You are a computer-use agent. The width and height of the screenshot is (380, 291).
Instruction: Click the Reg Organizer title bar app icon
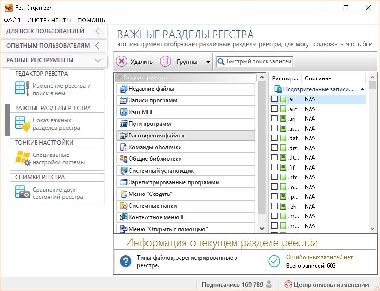(x=8, y=8)
